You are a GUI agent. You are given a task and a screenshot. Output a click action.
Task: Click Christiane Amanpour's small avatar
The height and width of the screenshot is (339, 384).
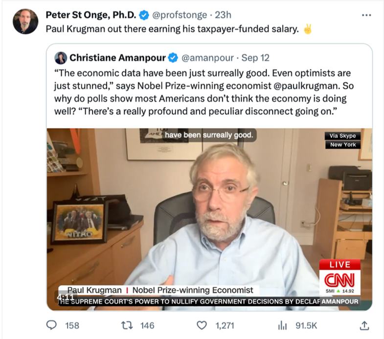point(61,57)
